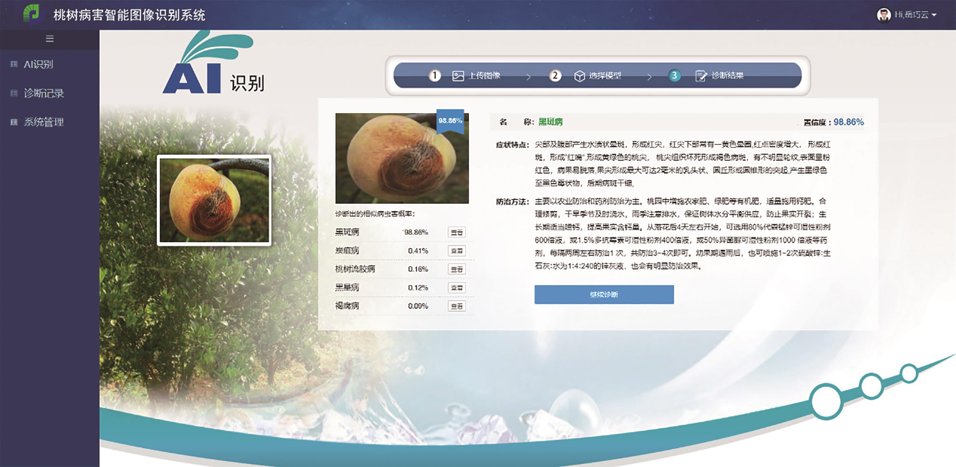Toggle the hamburger sidebar menu icon
Screen dimensions: 956x467
50,39
